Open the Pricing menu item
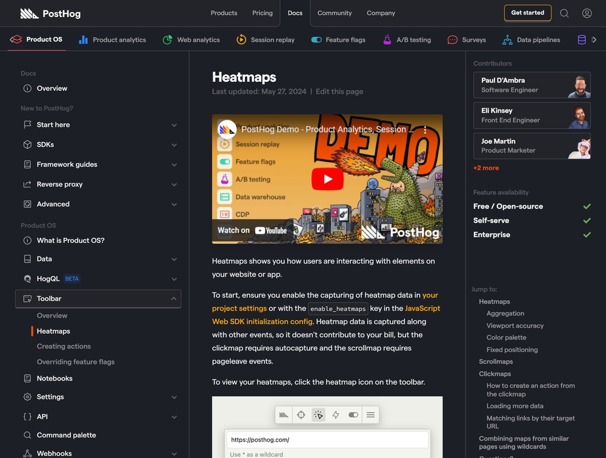This screenshot has width=606, height=458. tap(262, 13)
